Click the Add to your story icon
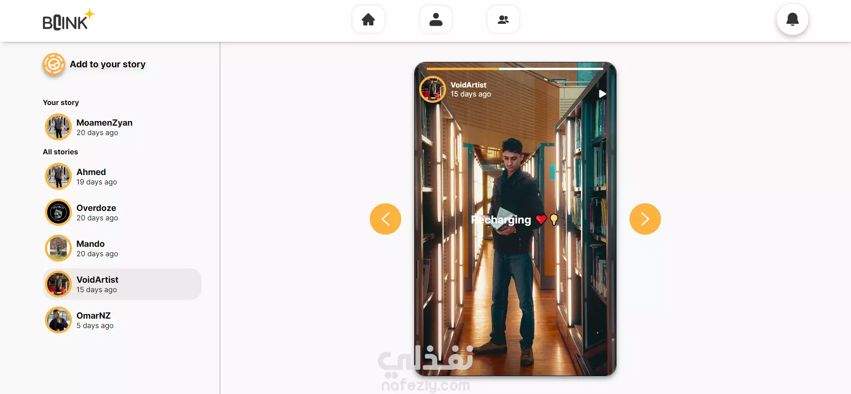Viewport: 851px width, 394px height. pos(54,64)
